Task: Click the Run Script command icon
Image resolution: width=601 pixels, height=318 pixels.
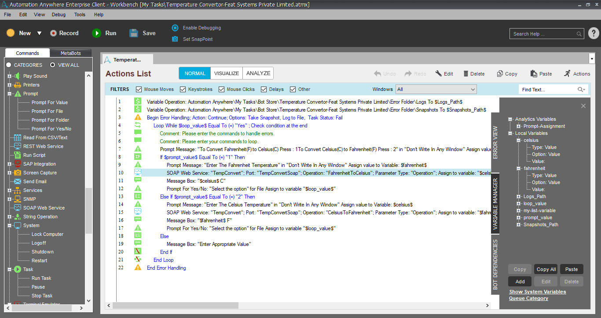Action: click(18, 155)
